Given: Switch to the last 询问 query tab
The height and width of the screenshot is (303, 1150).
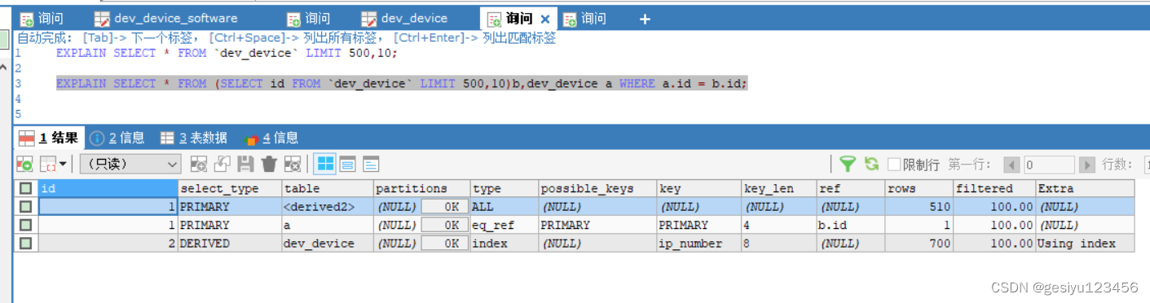Looking at the screenshot, I should click(x=585, y=18).
